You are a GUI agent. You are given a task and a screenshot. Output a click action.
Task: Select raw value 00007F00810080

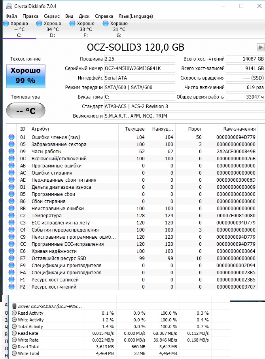pos(236,215)
